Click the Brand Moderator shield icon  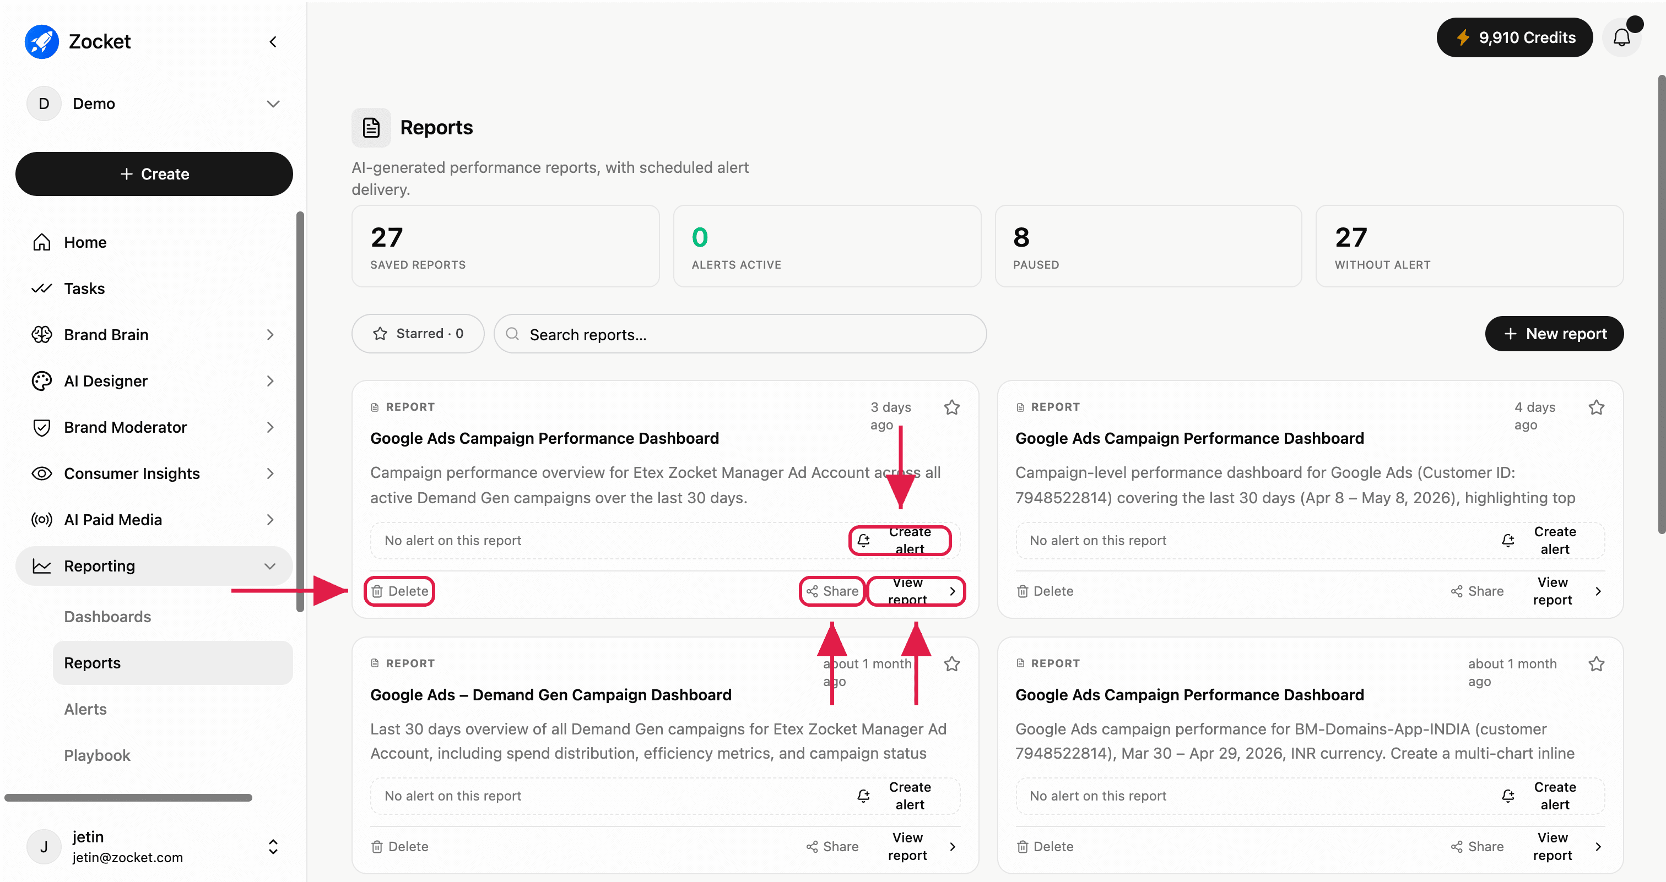click(42, 427)
